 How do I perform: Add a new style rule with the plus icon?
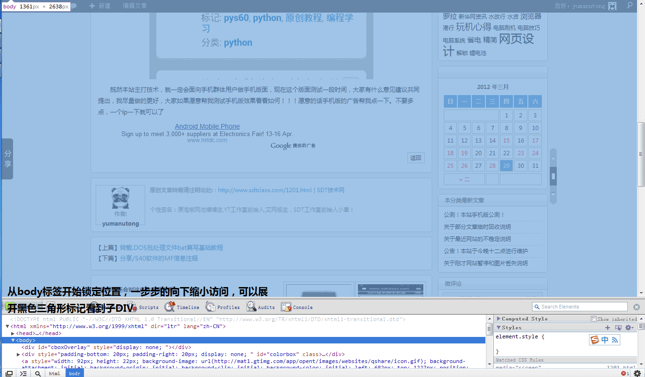tap(608, 328)
